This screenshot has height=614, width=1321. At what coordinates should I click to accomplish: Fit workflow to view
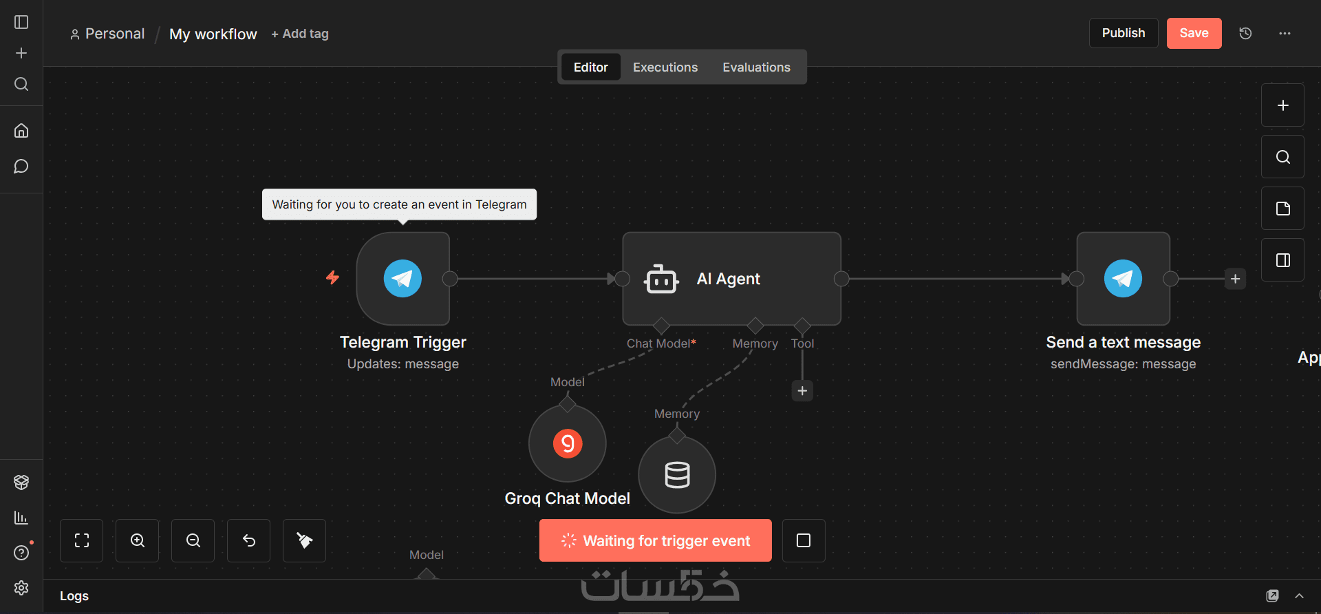(x=82, y=540)
